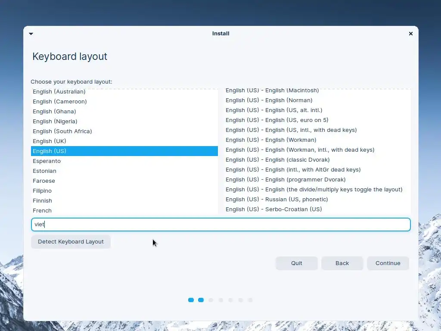Select English (Cameroon) layout
Image resolution: width=441 pixels, height=331 pixels.
[x=124, y=102]
